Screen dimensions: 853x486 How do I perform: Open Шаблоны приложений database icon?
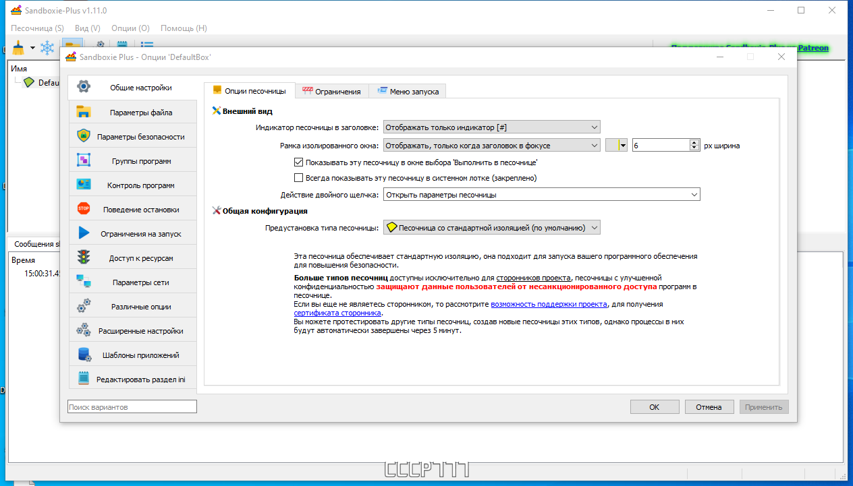84,355
